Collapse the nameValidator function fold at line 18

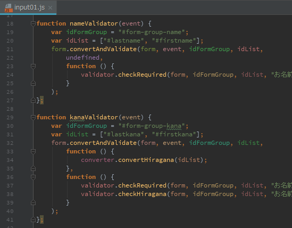tap(33, 23)
